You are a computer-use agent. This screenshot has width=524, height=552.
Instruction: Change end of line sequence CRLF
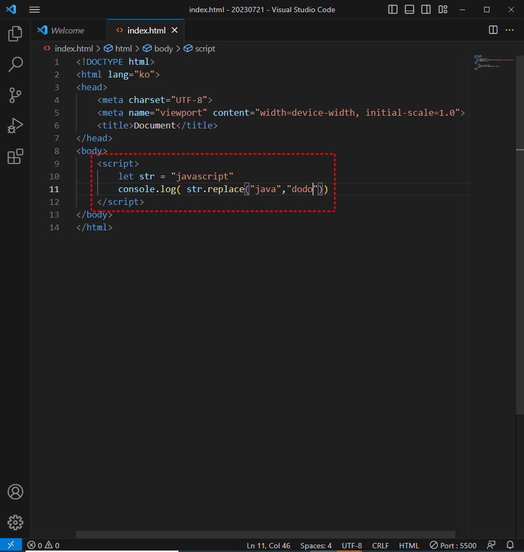(x=381, y=545)
